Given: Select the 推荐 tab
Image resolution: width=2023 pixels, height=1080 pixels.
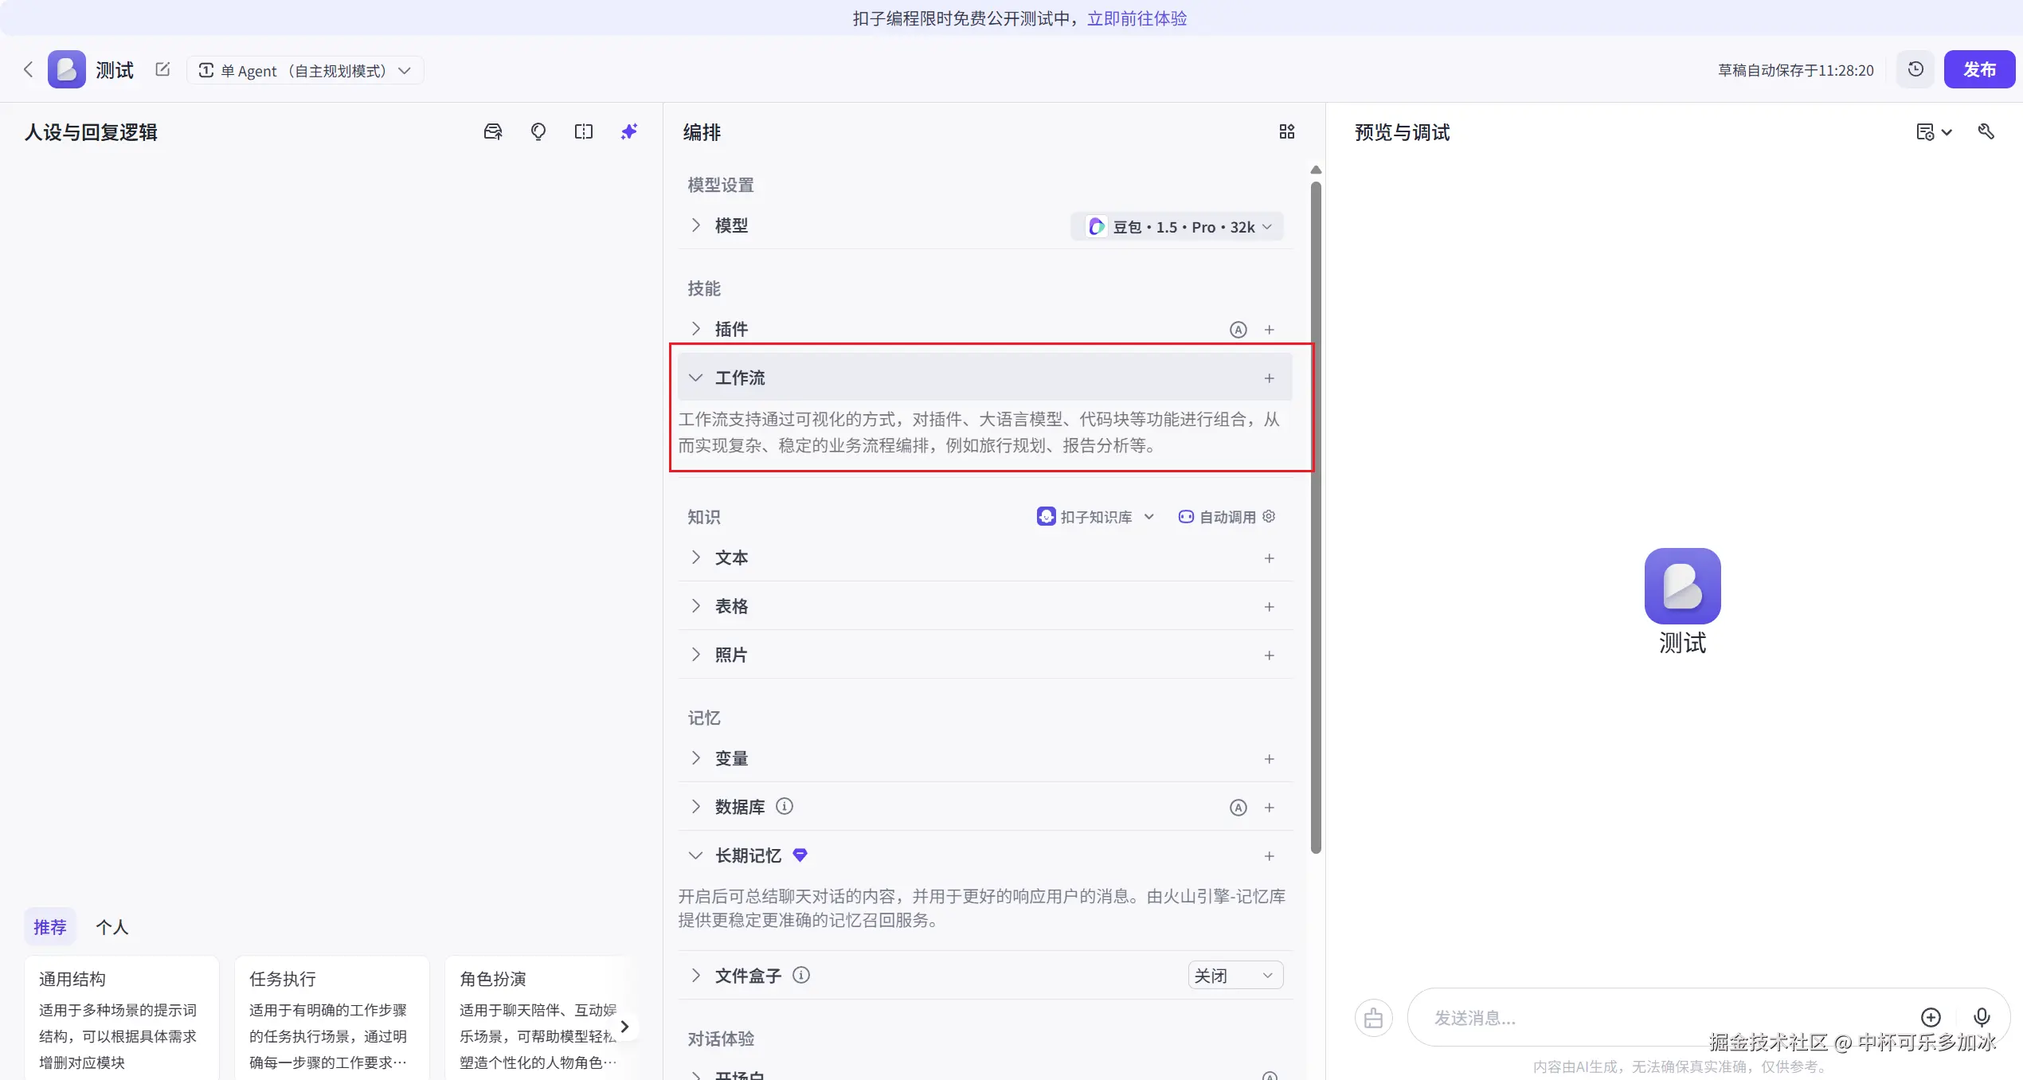Looking at the screenshot, I should pos(49,927).
